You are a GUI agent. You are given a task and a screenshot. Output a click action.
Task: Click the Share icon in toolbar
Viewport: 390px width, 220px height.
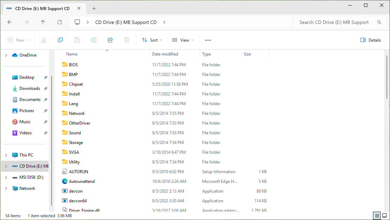point(110,40)
